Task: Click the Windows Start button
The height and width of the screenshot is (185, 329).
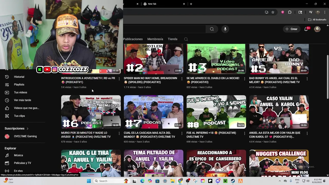Action: click(x=89, y=181)
